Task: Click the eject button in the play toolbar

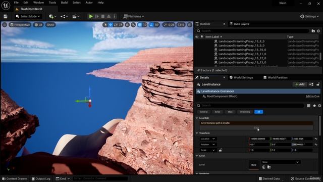Action: point(109,16)
